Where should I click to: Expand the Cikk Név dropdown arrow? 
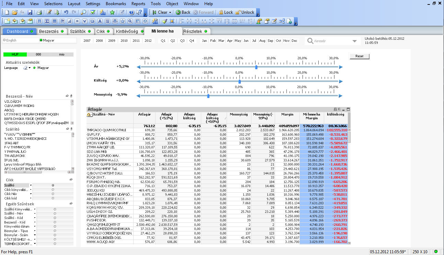coord(31,194)
